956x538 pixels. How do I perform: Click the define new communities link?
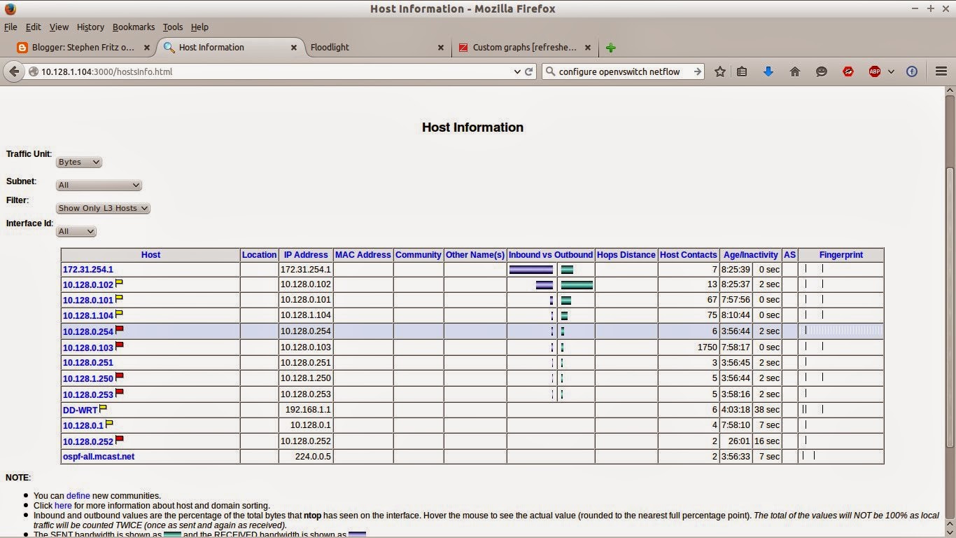[x=78, y=495]
